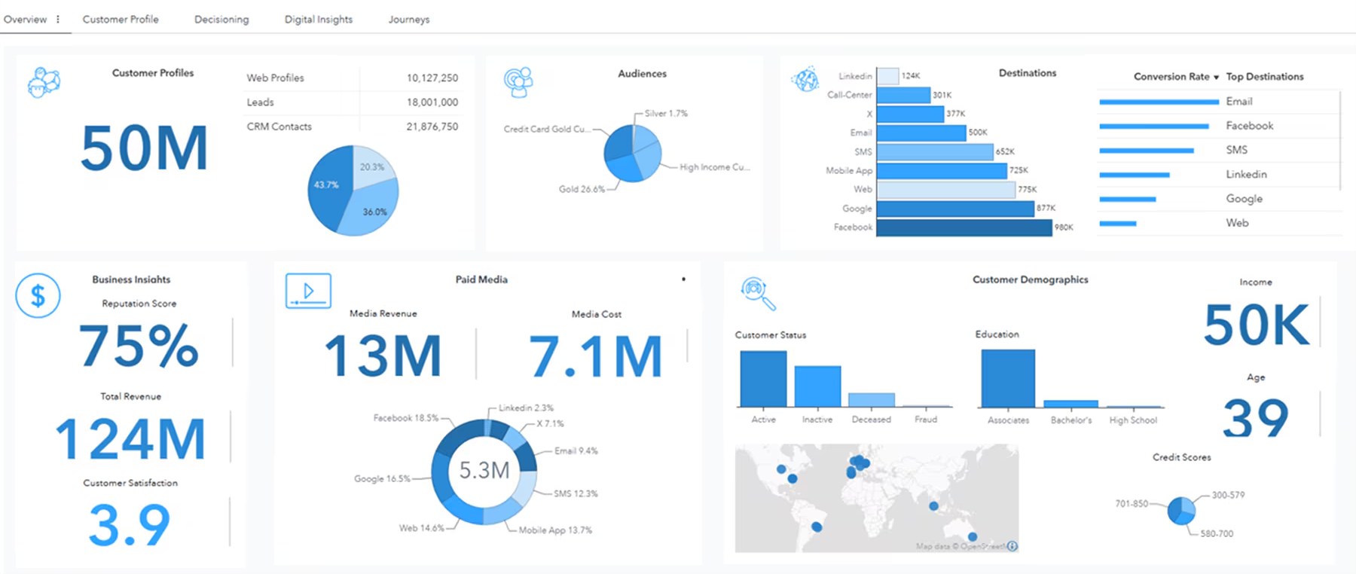Click the Top Destinations column header
This screenshot has height=574, width=1356.
click(1264, 77)
